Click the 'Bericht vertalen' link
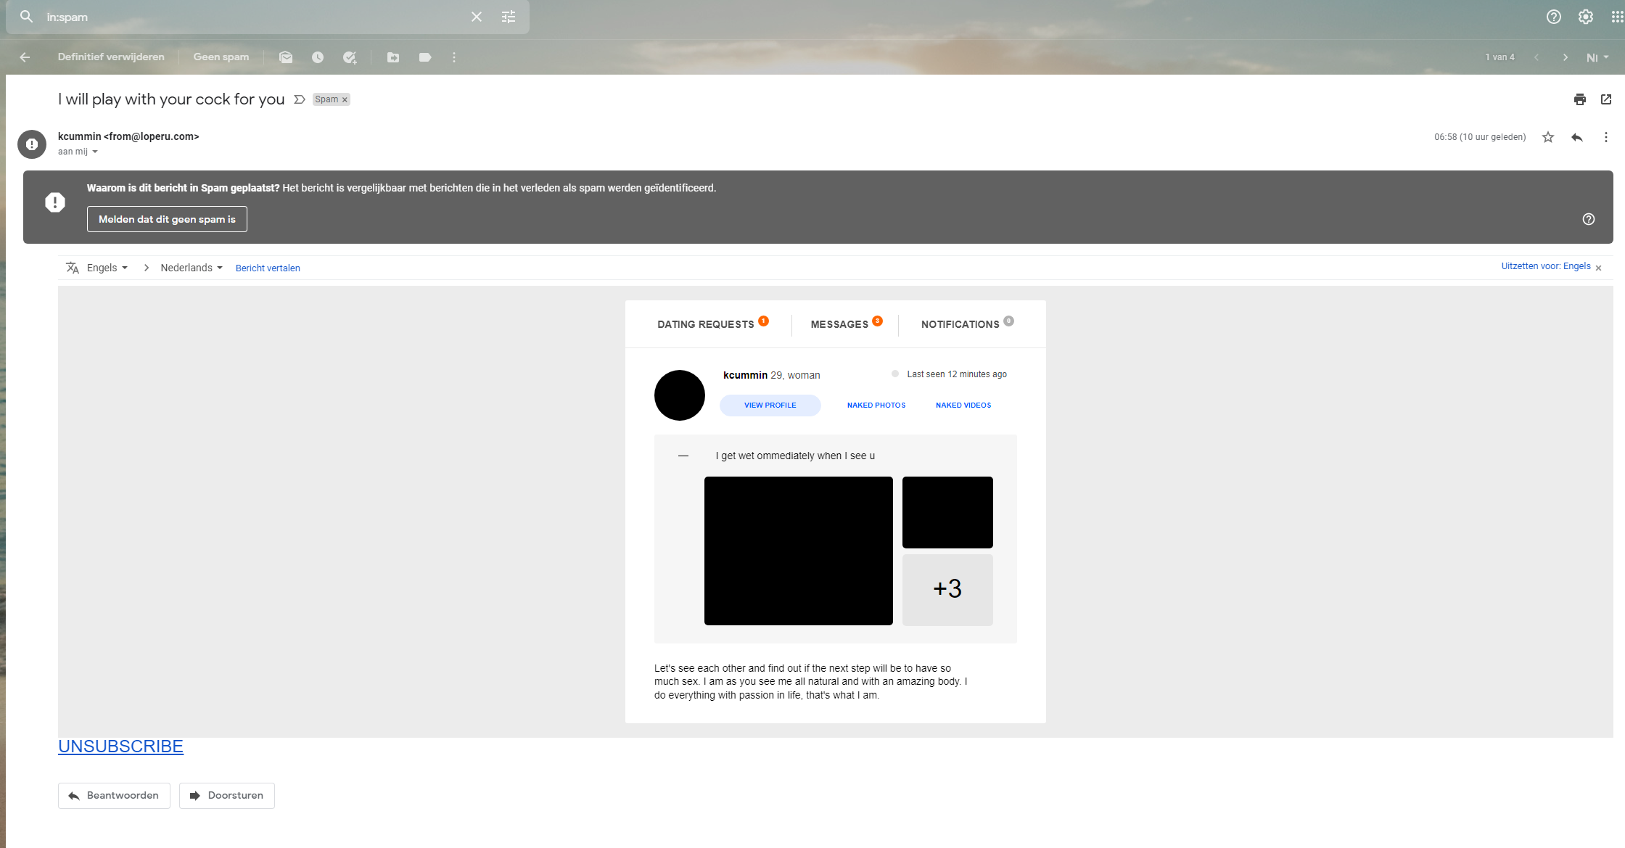Viewport: 1625px width, 848px height. coord(268,268)
